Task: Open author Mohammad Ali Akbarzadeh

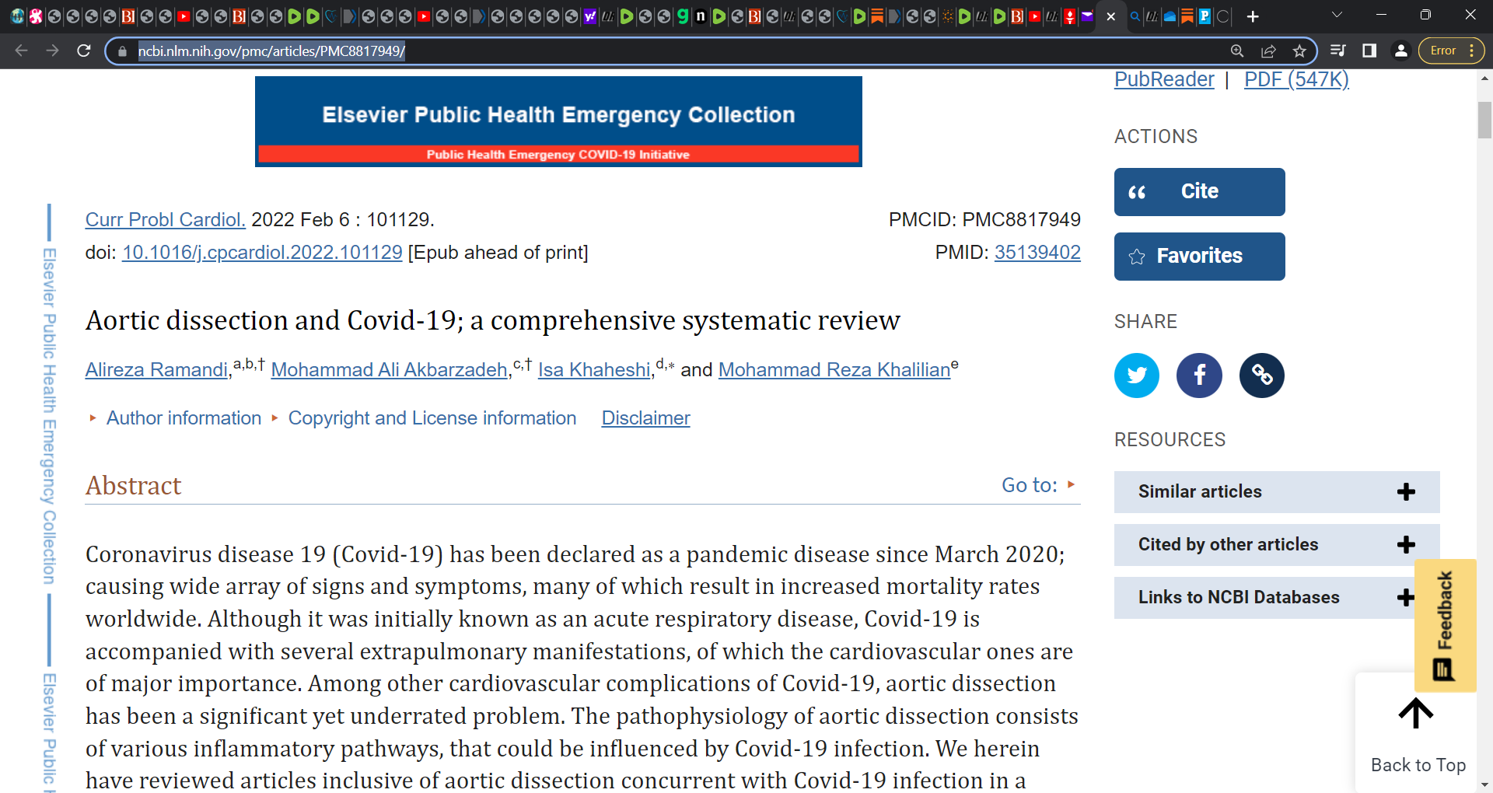Action: 389,370
